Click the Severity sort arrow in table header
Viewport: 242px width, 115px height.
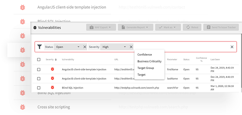[x=56, y=59]
